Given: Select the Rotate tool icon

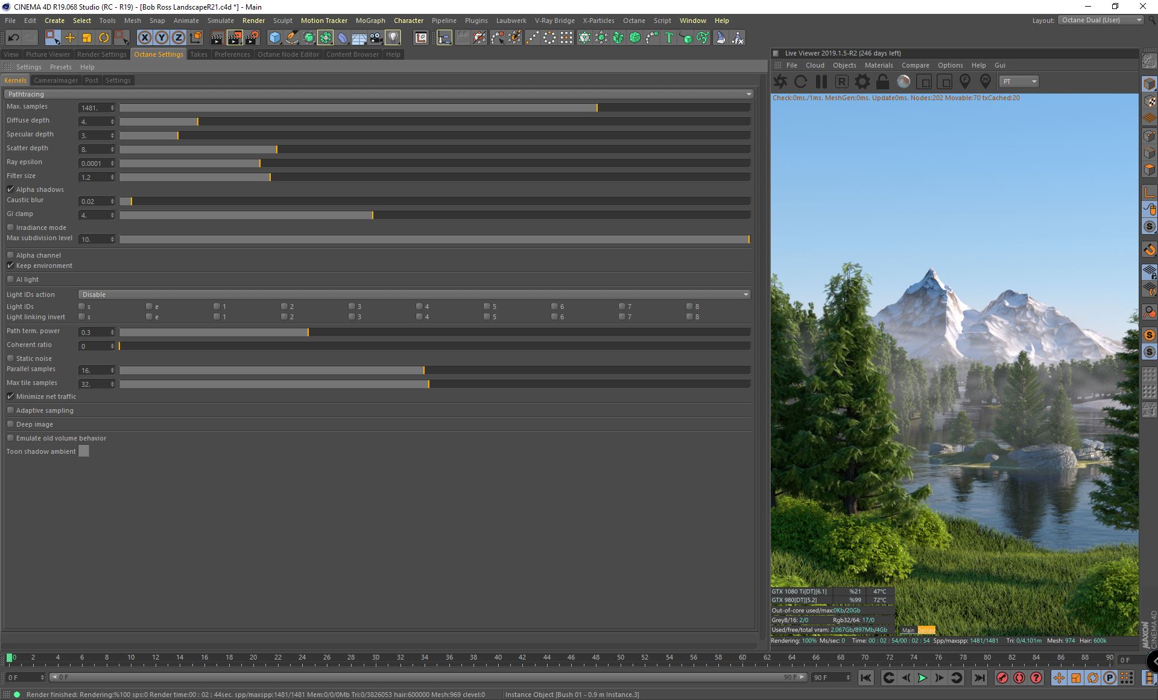Looking at the screenshot, I should [x=104, y=38].
